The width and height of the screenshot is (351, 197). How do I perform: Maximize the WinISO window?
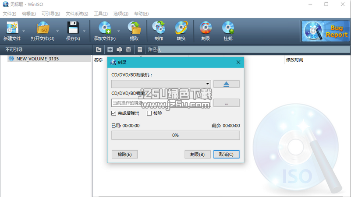326,4
